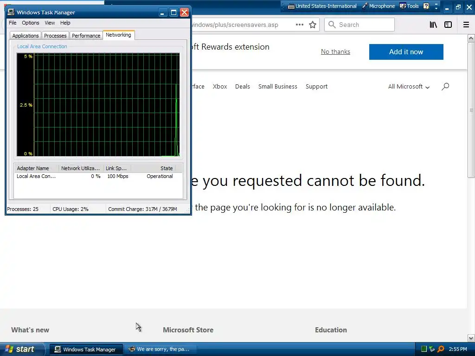Click the Commit Charge status entry
Image resolution: width=475 pixels, height=356 pixels.
pos(142,209)
